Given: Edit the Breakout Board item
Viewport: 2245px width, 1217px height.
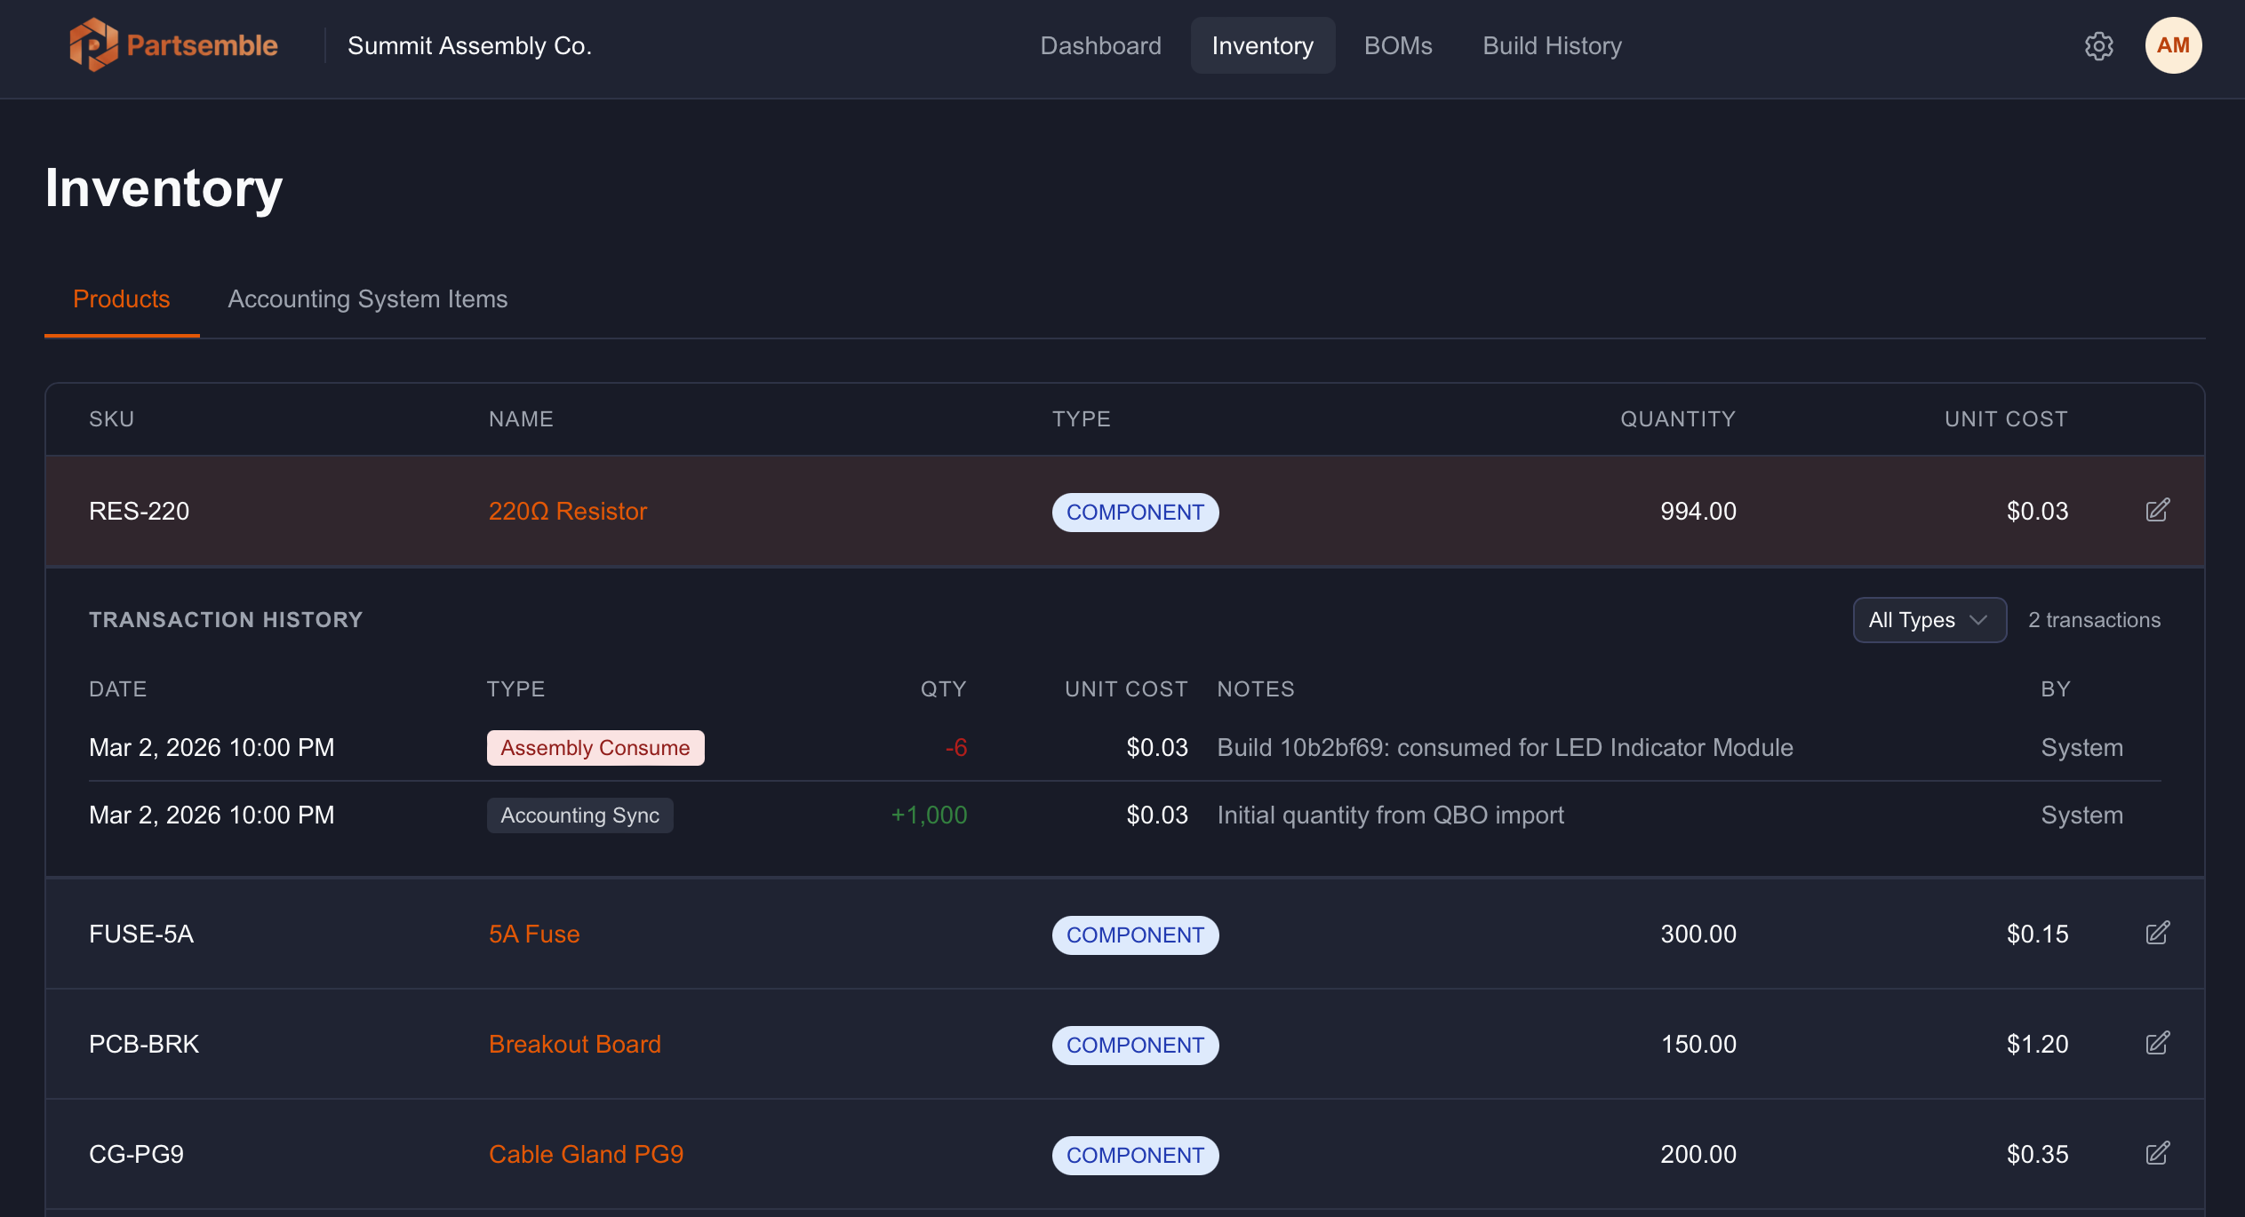Looking at the screenshot, I should pyautogui.click(x=2158, y=1044).
